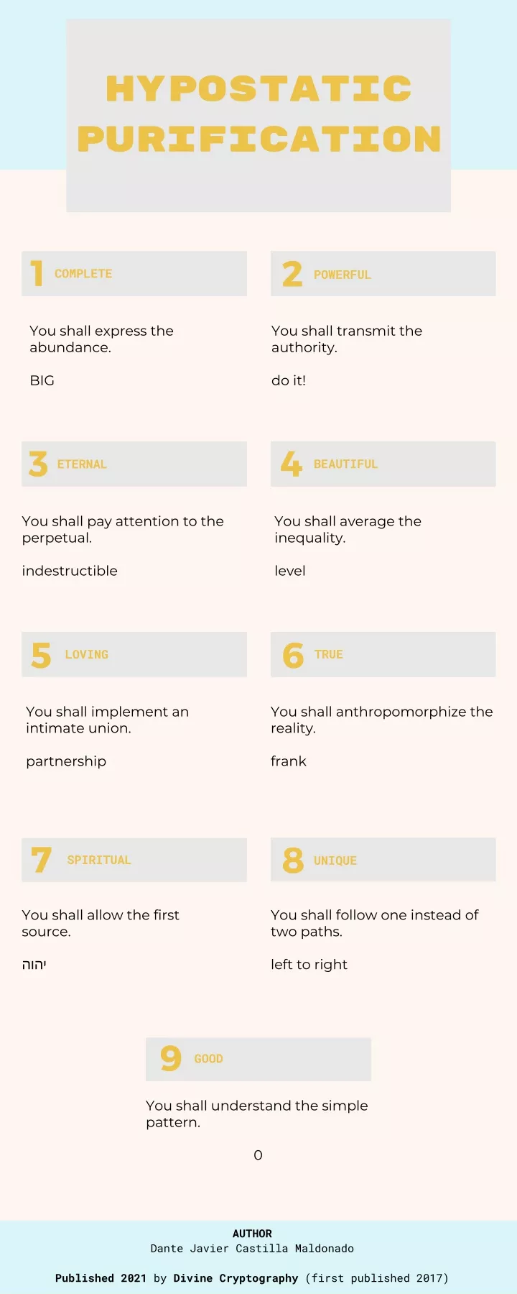Select the number 6 numeral beside TRUE

click(293, 655)
